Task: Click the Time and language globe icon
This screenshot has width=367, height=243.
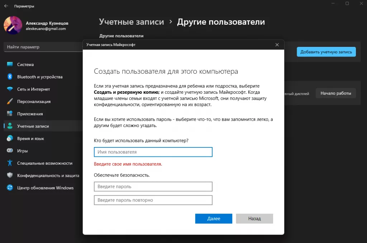Action: pos(10,138)
